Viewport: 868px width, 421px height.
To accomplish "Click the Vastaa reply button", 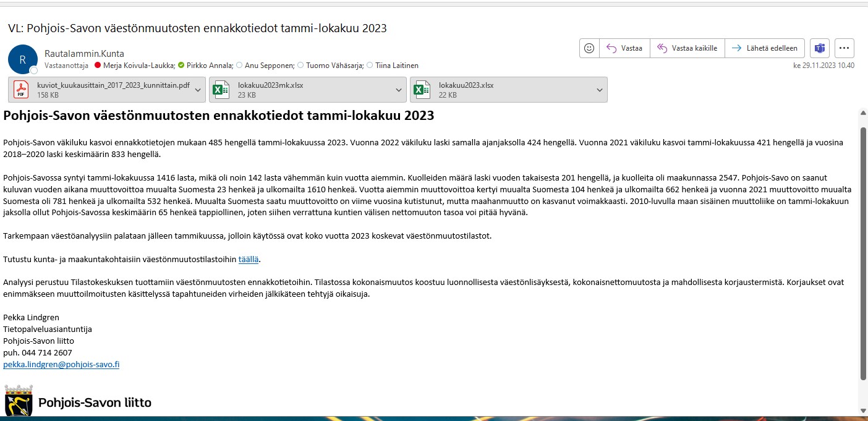I will pos(624,48).
